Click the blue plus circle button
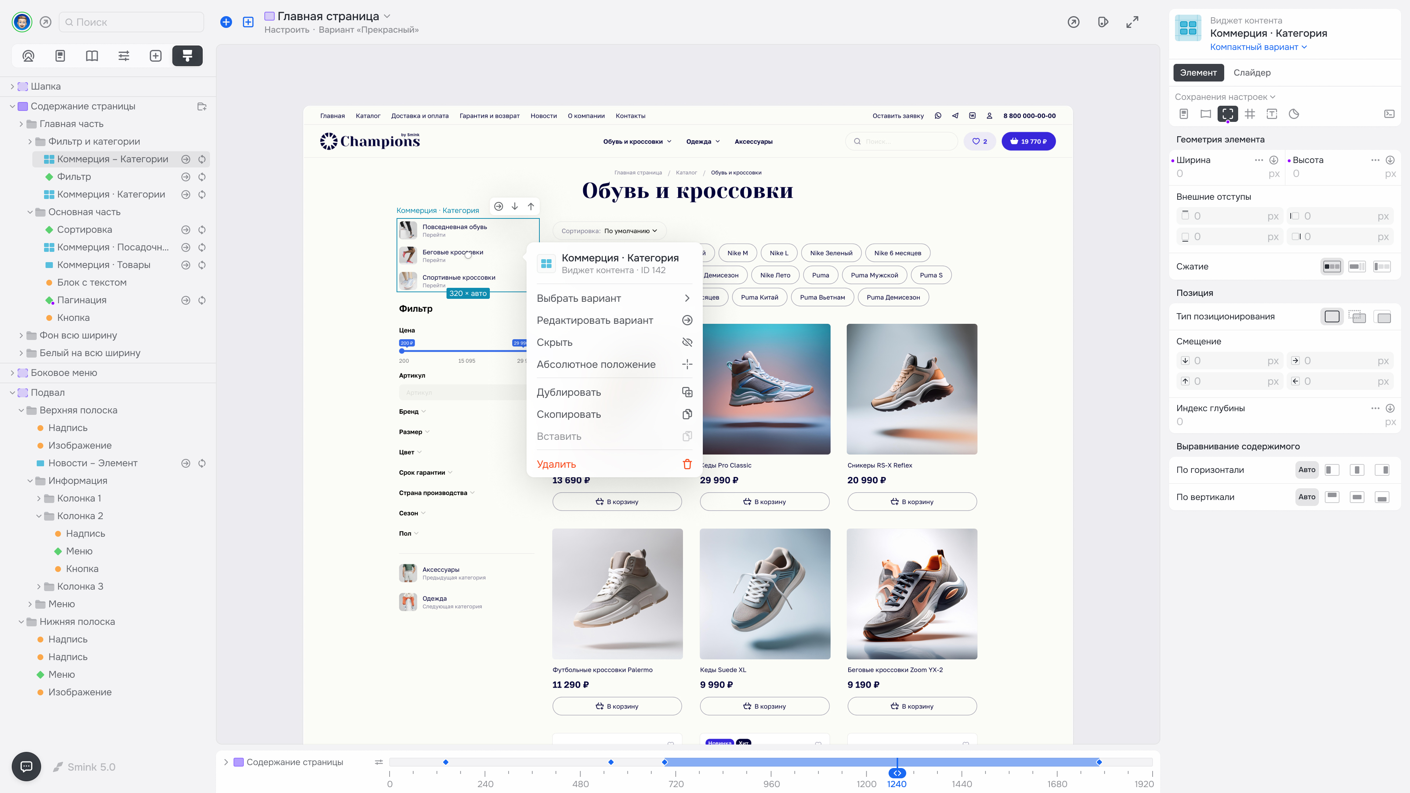Screen dimensions: 1410x793 tap(226, 22)
